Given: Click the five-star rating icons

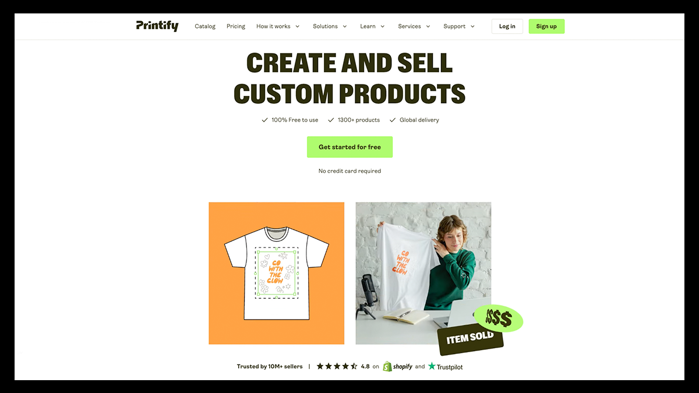Looking at the screenshot, I should (337, 366).
